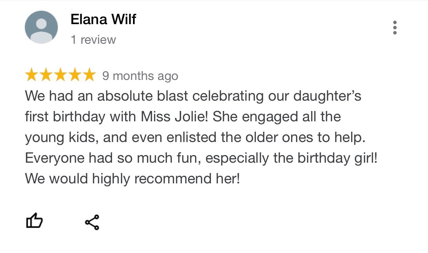Screen dimensions: 428x253
Task: Click the thumbs-up like icon
Action: [34, 221]
